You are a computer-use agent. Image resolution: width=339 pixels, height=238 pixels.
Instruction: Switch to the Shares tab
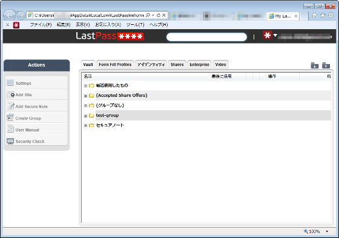click(177, 64)
